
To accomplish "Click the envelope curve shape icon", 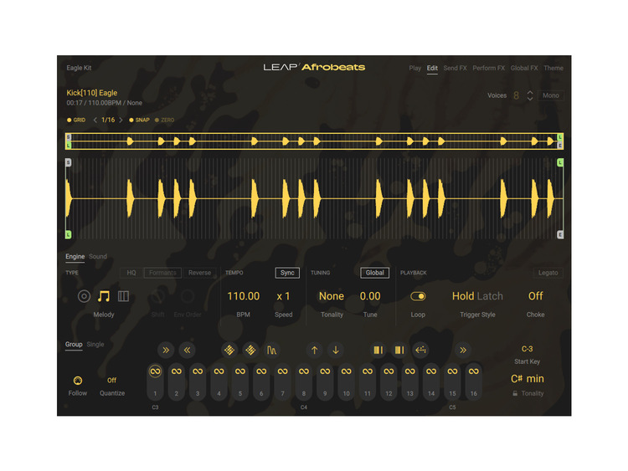I will point(272,351).
